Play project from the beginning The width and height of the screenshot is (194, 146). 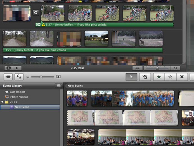[x=17, y=68]
